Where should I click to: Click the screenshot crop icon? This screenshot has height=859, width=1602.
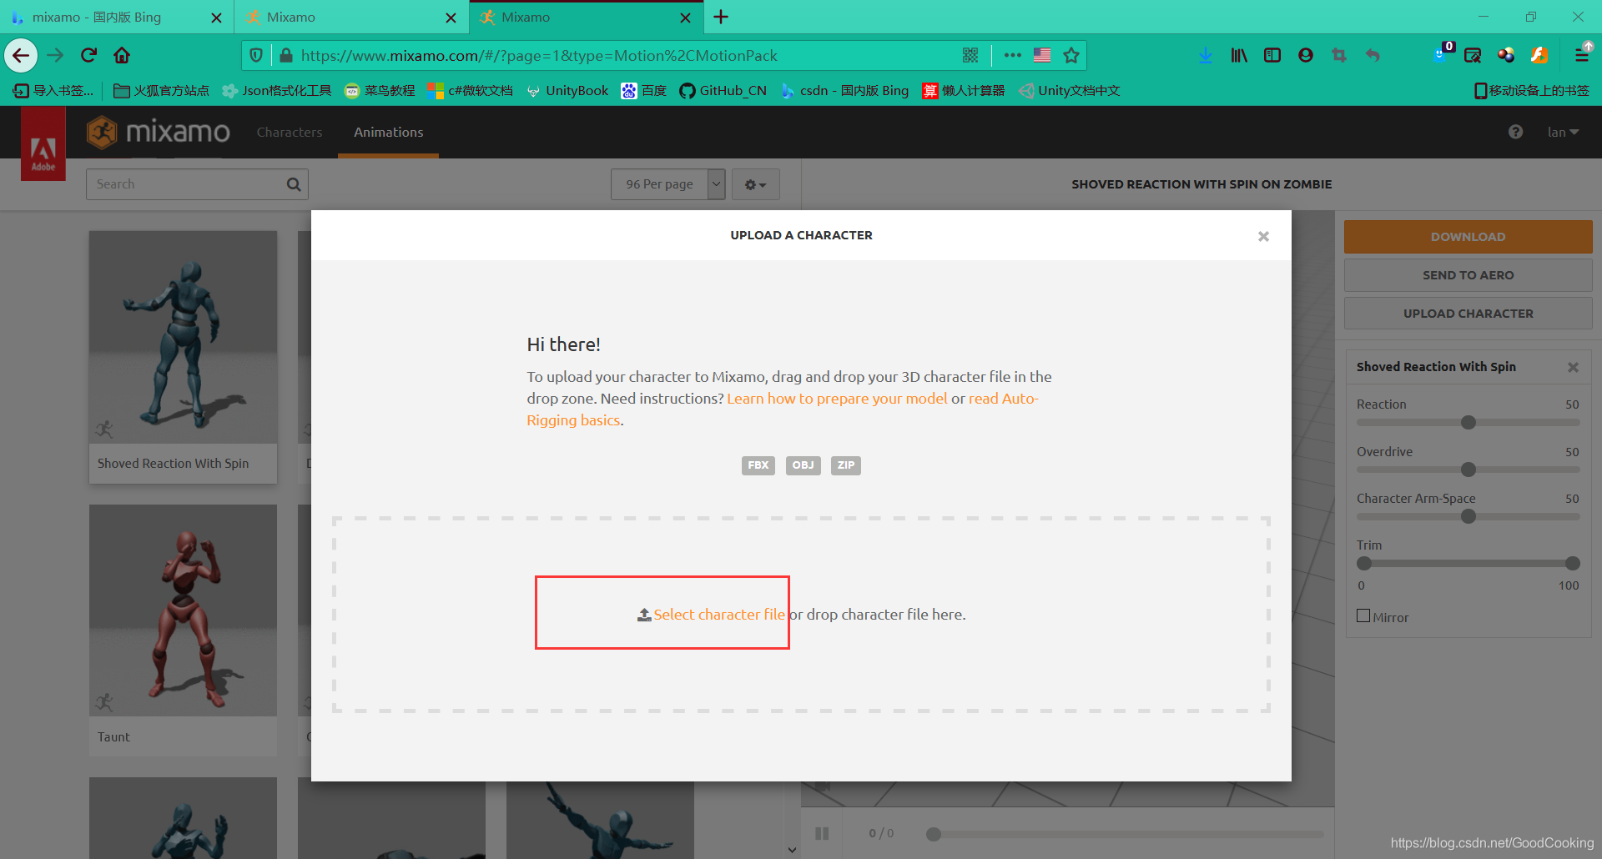pos(1339,56)
